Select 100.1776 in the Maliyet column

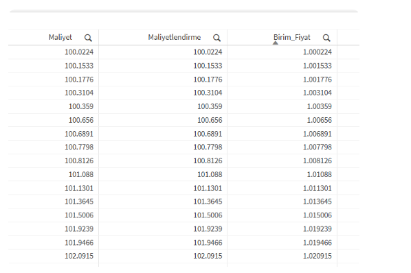coord(79,80)
